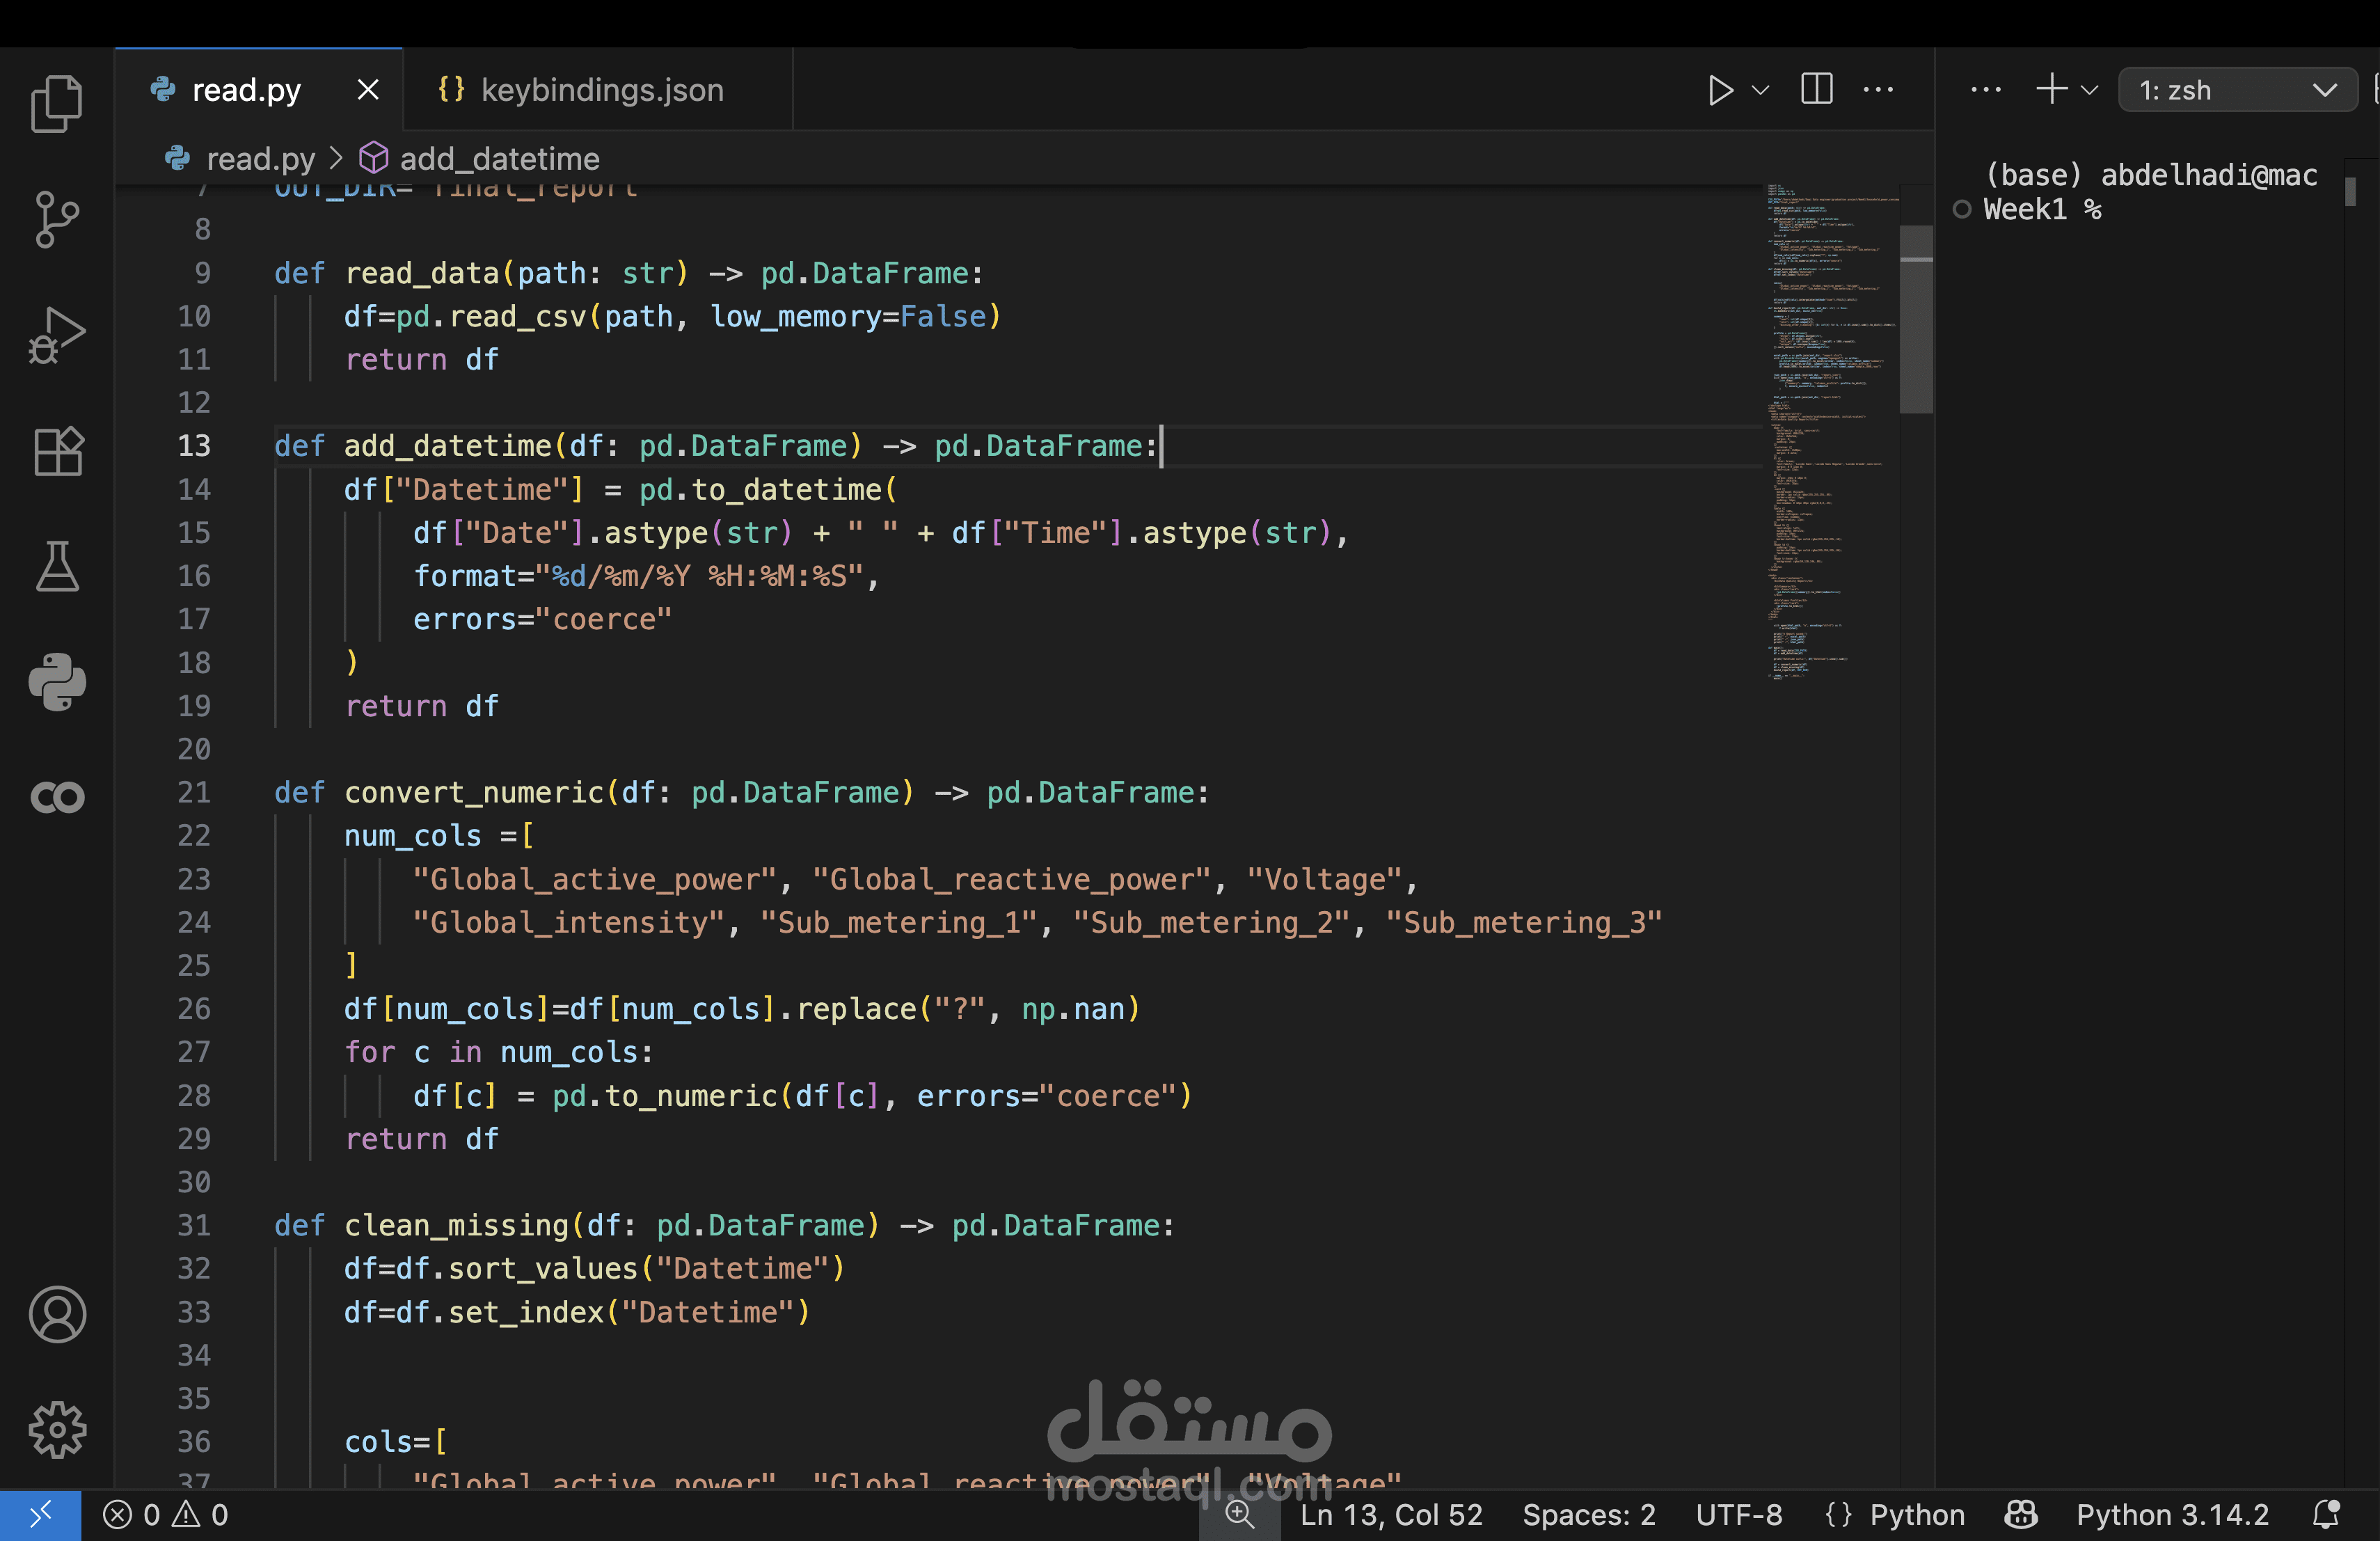The width and height of the screenshot is (2380, 1541).
Task: Close the read.py tab
Action: (368, 91)
